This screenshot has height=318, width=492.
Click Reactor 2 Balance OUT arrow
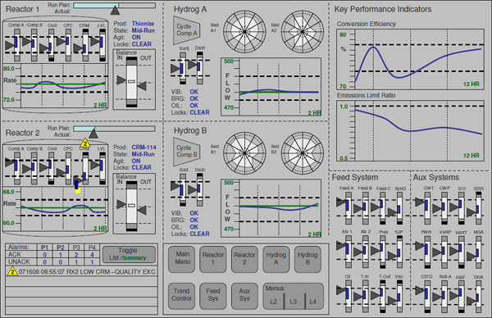pos(142,210)
